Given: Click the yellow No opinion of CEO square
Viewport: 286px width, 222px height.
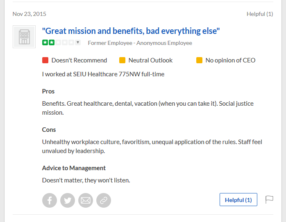Looking at the screenshot, I should tap(199, 60).
